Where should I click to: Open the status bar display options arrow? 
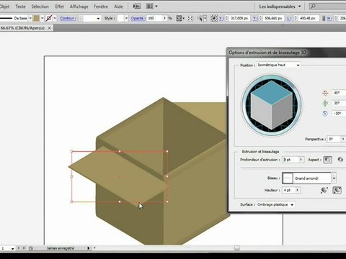click(89, 248)
